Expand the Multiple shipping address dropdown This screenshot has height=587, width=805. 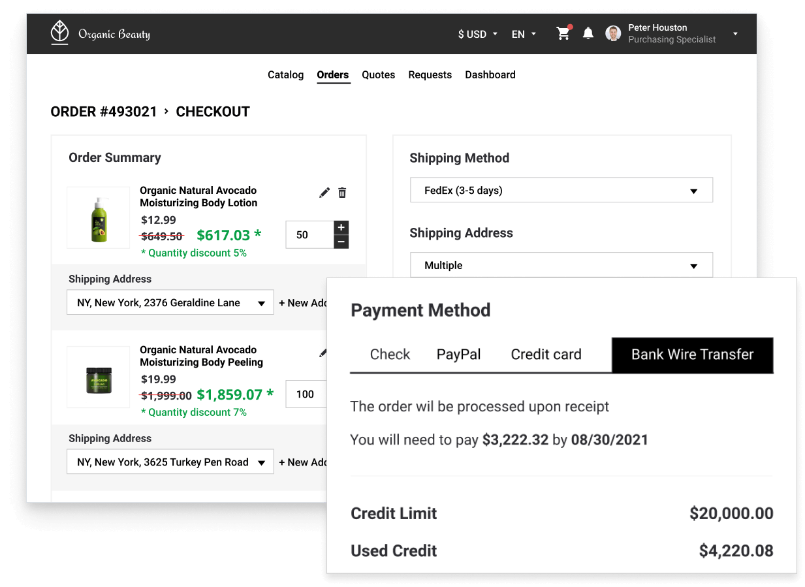pyautogui.click(x=561, y=265)
